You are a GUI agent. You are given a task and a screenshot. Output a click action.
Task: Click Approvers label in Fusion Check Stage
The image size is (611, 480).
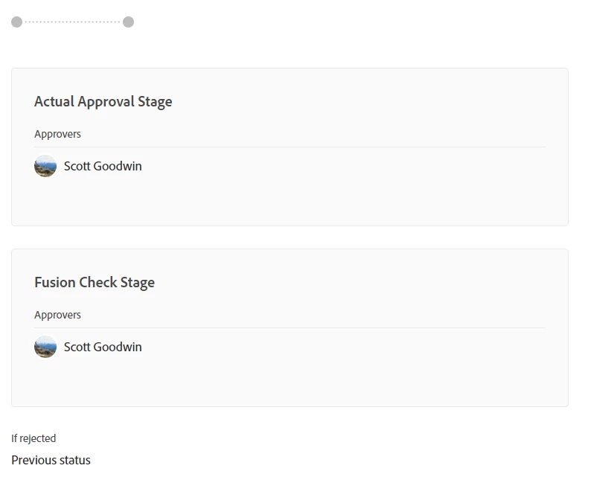point(57,315)
